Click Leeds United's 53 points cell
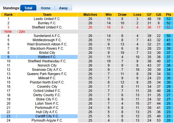This screenshot has width=174, height=123. [169, 19]
